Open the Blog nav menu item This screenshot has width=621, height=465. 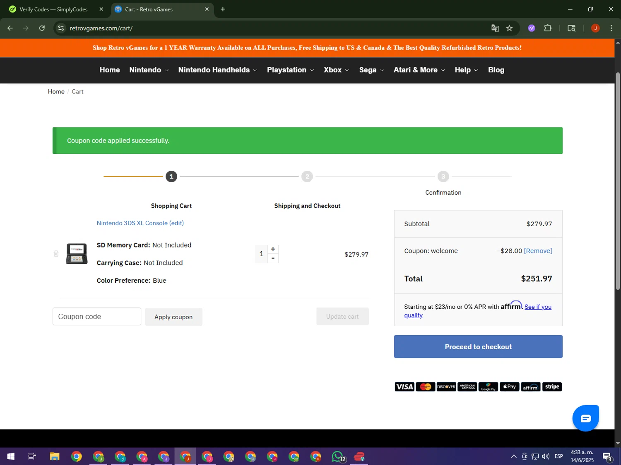click(496, 70)
